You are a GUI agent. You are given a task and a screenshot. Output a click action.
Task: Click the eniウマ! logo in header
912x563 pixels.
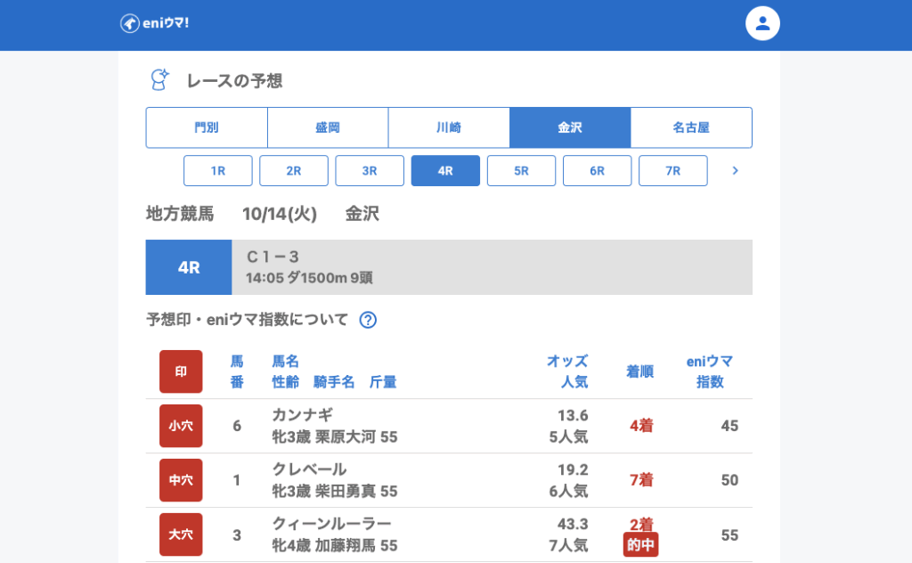click(155, 24)
